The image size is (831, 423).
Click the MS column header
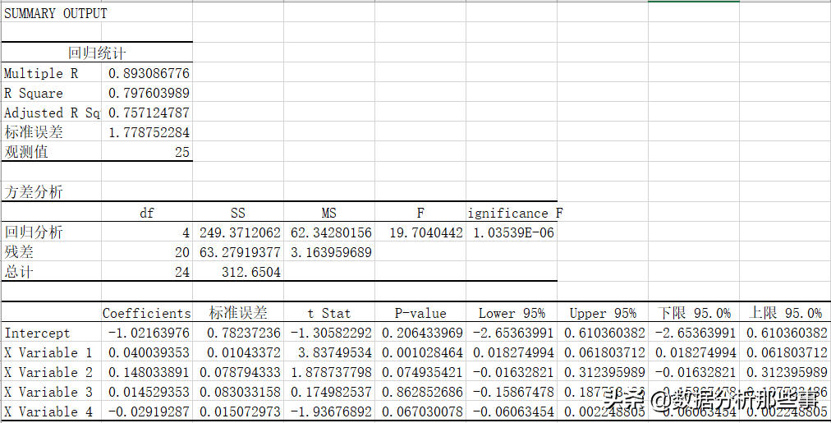point(329,213)
